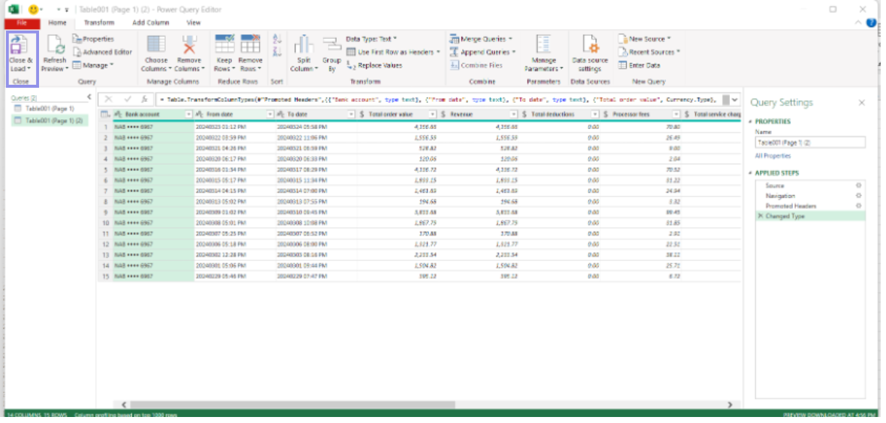Screen dimensions: 886x423
Task: Switch to the Add Column tab
Action: 150,22
